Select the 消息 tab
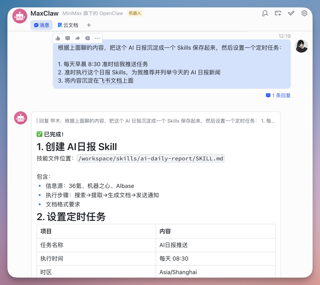Screen dimensions: 320x285 pos(41,25)
